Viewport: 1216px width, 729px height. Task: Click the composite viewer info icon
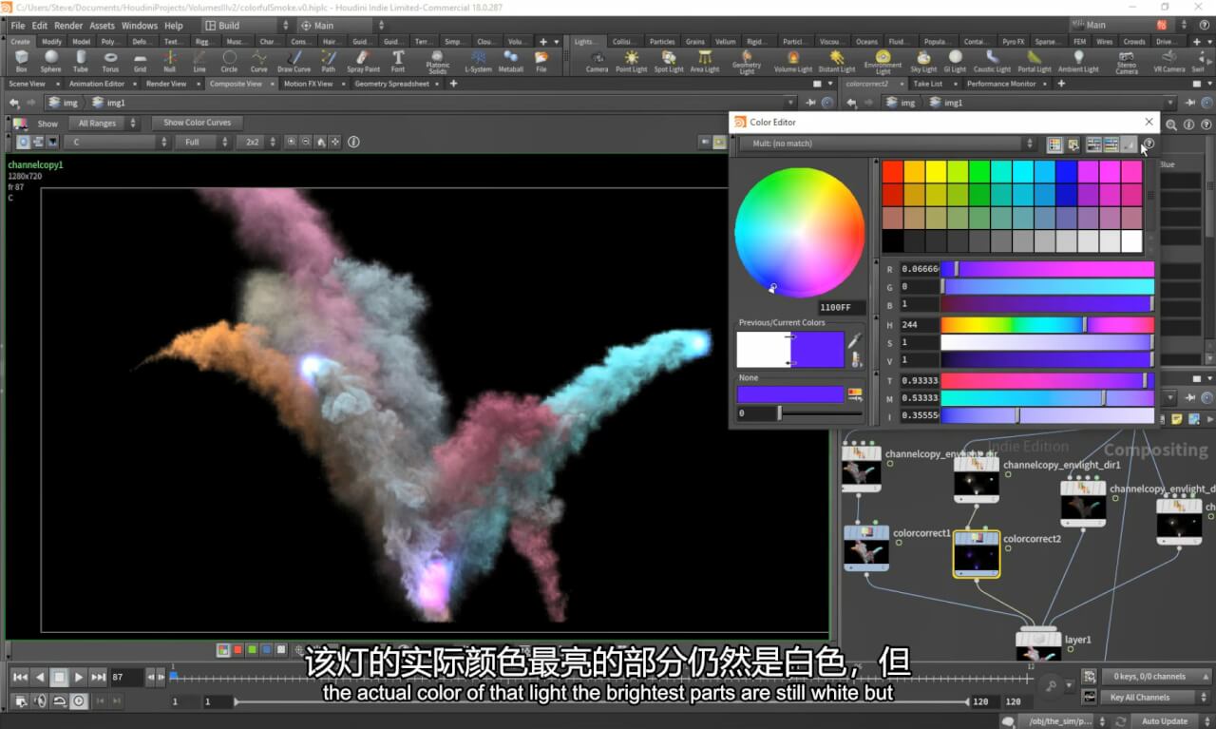click(x=353, y=142)
